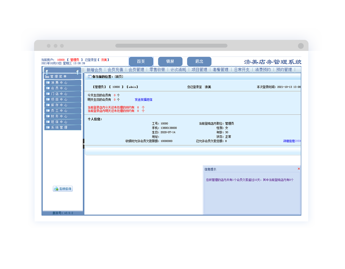Go to 预约管理 in the top menu
This screenshot has height=269, width=345.
[x=284, y=70]
